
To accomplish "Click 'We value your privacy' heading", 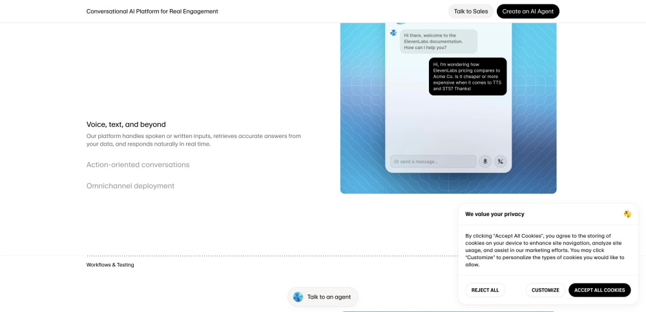I will tap(495, 214).
